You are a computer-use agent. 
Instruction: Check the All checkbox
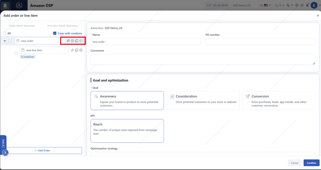click(4, 33)
